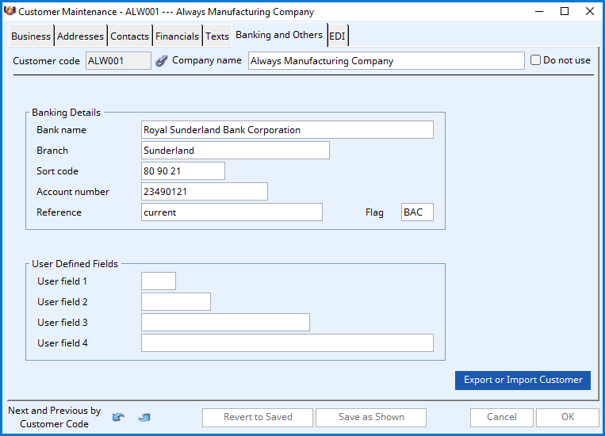Screen dimensions: 605x436
Task: Open the EDI tab
Action: (337, 36)
